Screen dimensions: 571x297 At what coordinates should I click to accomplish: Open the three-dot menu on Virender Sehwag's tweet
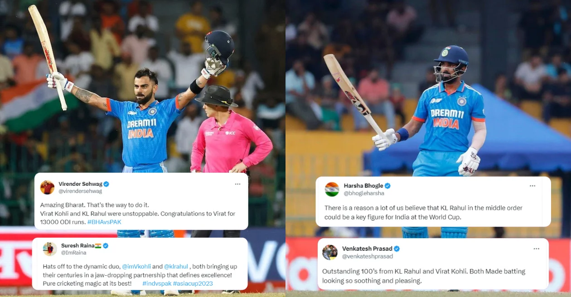pyautogui.click(x=237, y=184)
